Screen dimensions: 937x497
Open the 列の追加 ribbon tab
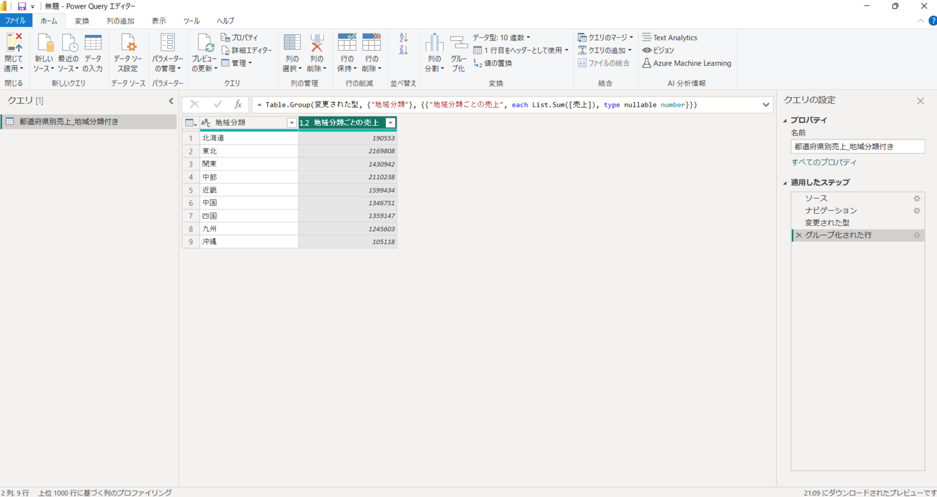pos(120,21)
